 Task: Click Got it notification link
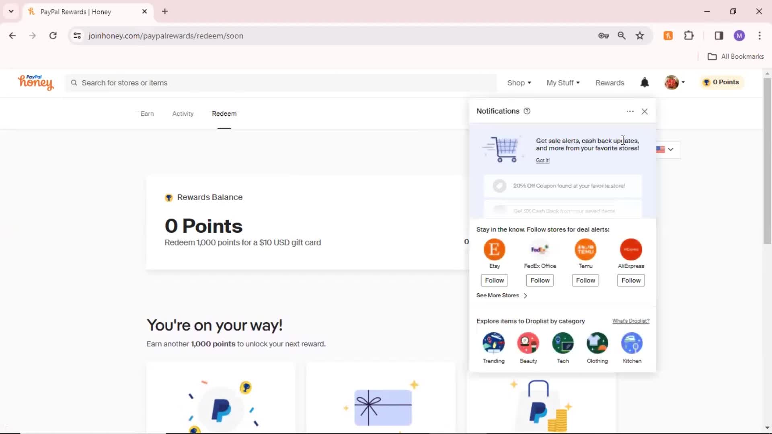[x=542, y=160]
